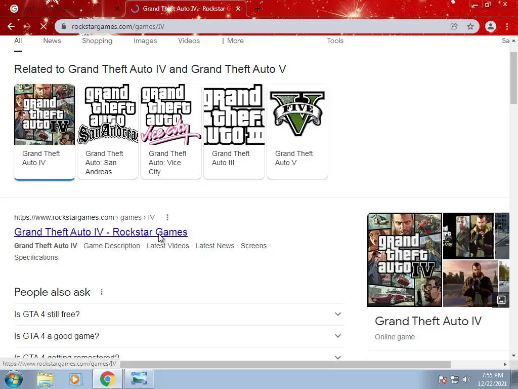Switch to the Images results tab
Screen dimensions: 518x389
(x=145, y=41)
